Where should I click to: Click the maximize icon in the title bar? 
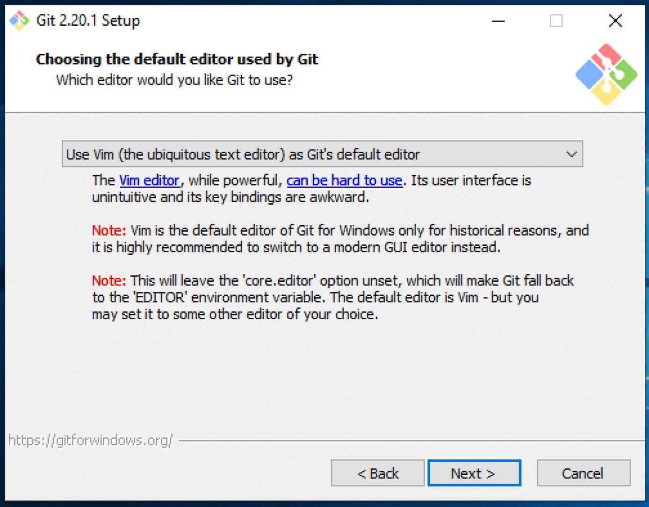coord(556,21)
